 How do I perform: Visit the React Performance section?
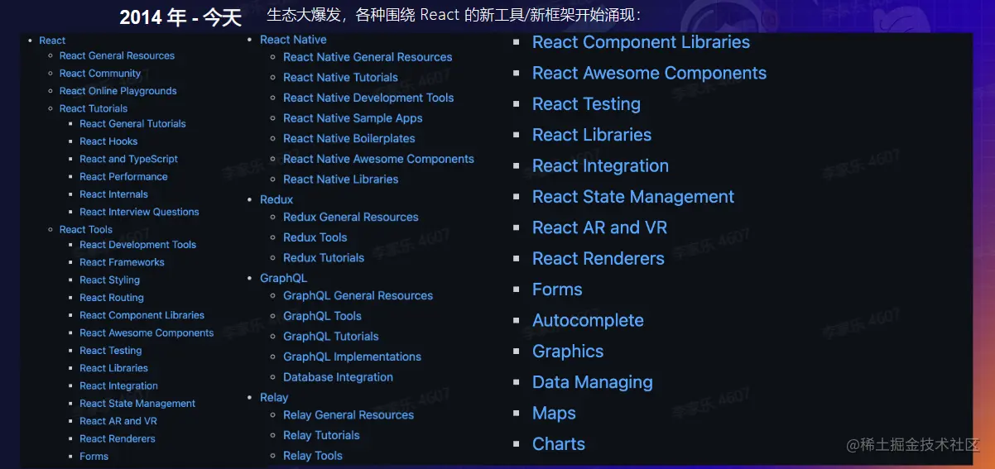coord(123,176)
